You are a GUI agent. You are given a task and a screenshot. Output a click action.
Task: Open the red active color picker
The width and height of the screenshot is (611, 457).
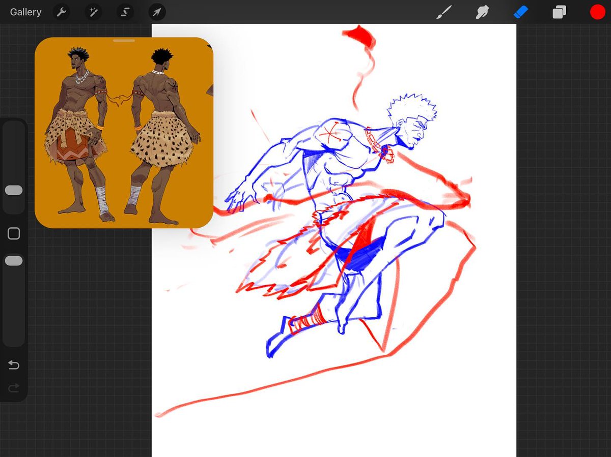[x=597, y=12]
